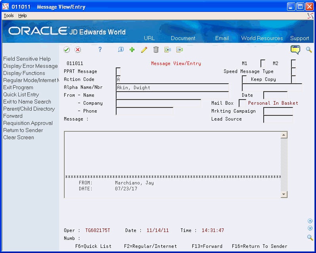Viewport: 316px width, 253px height.
Task: Open the Parent/Child Directory link
Action: click(x=29, y=109)
